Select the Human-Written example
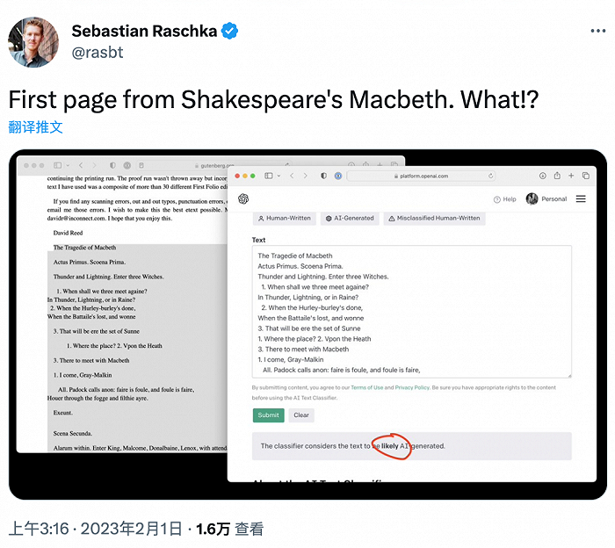 point(285,218)
